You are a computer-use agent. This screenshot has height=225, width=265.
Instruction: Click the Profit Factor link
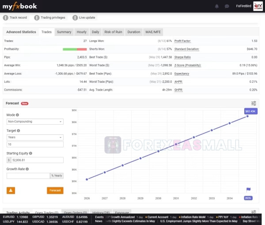pos(185,41)
